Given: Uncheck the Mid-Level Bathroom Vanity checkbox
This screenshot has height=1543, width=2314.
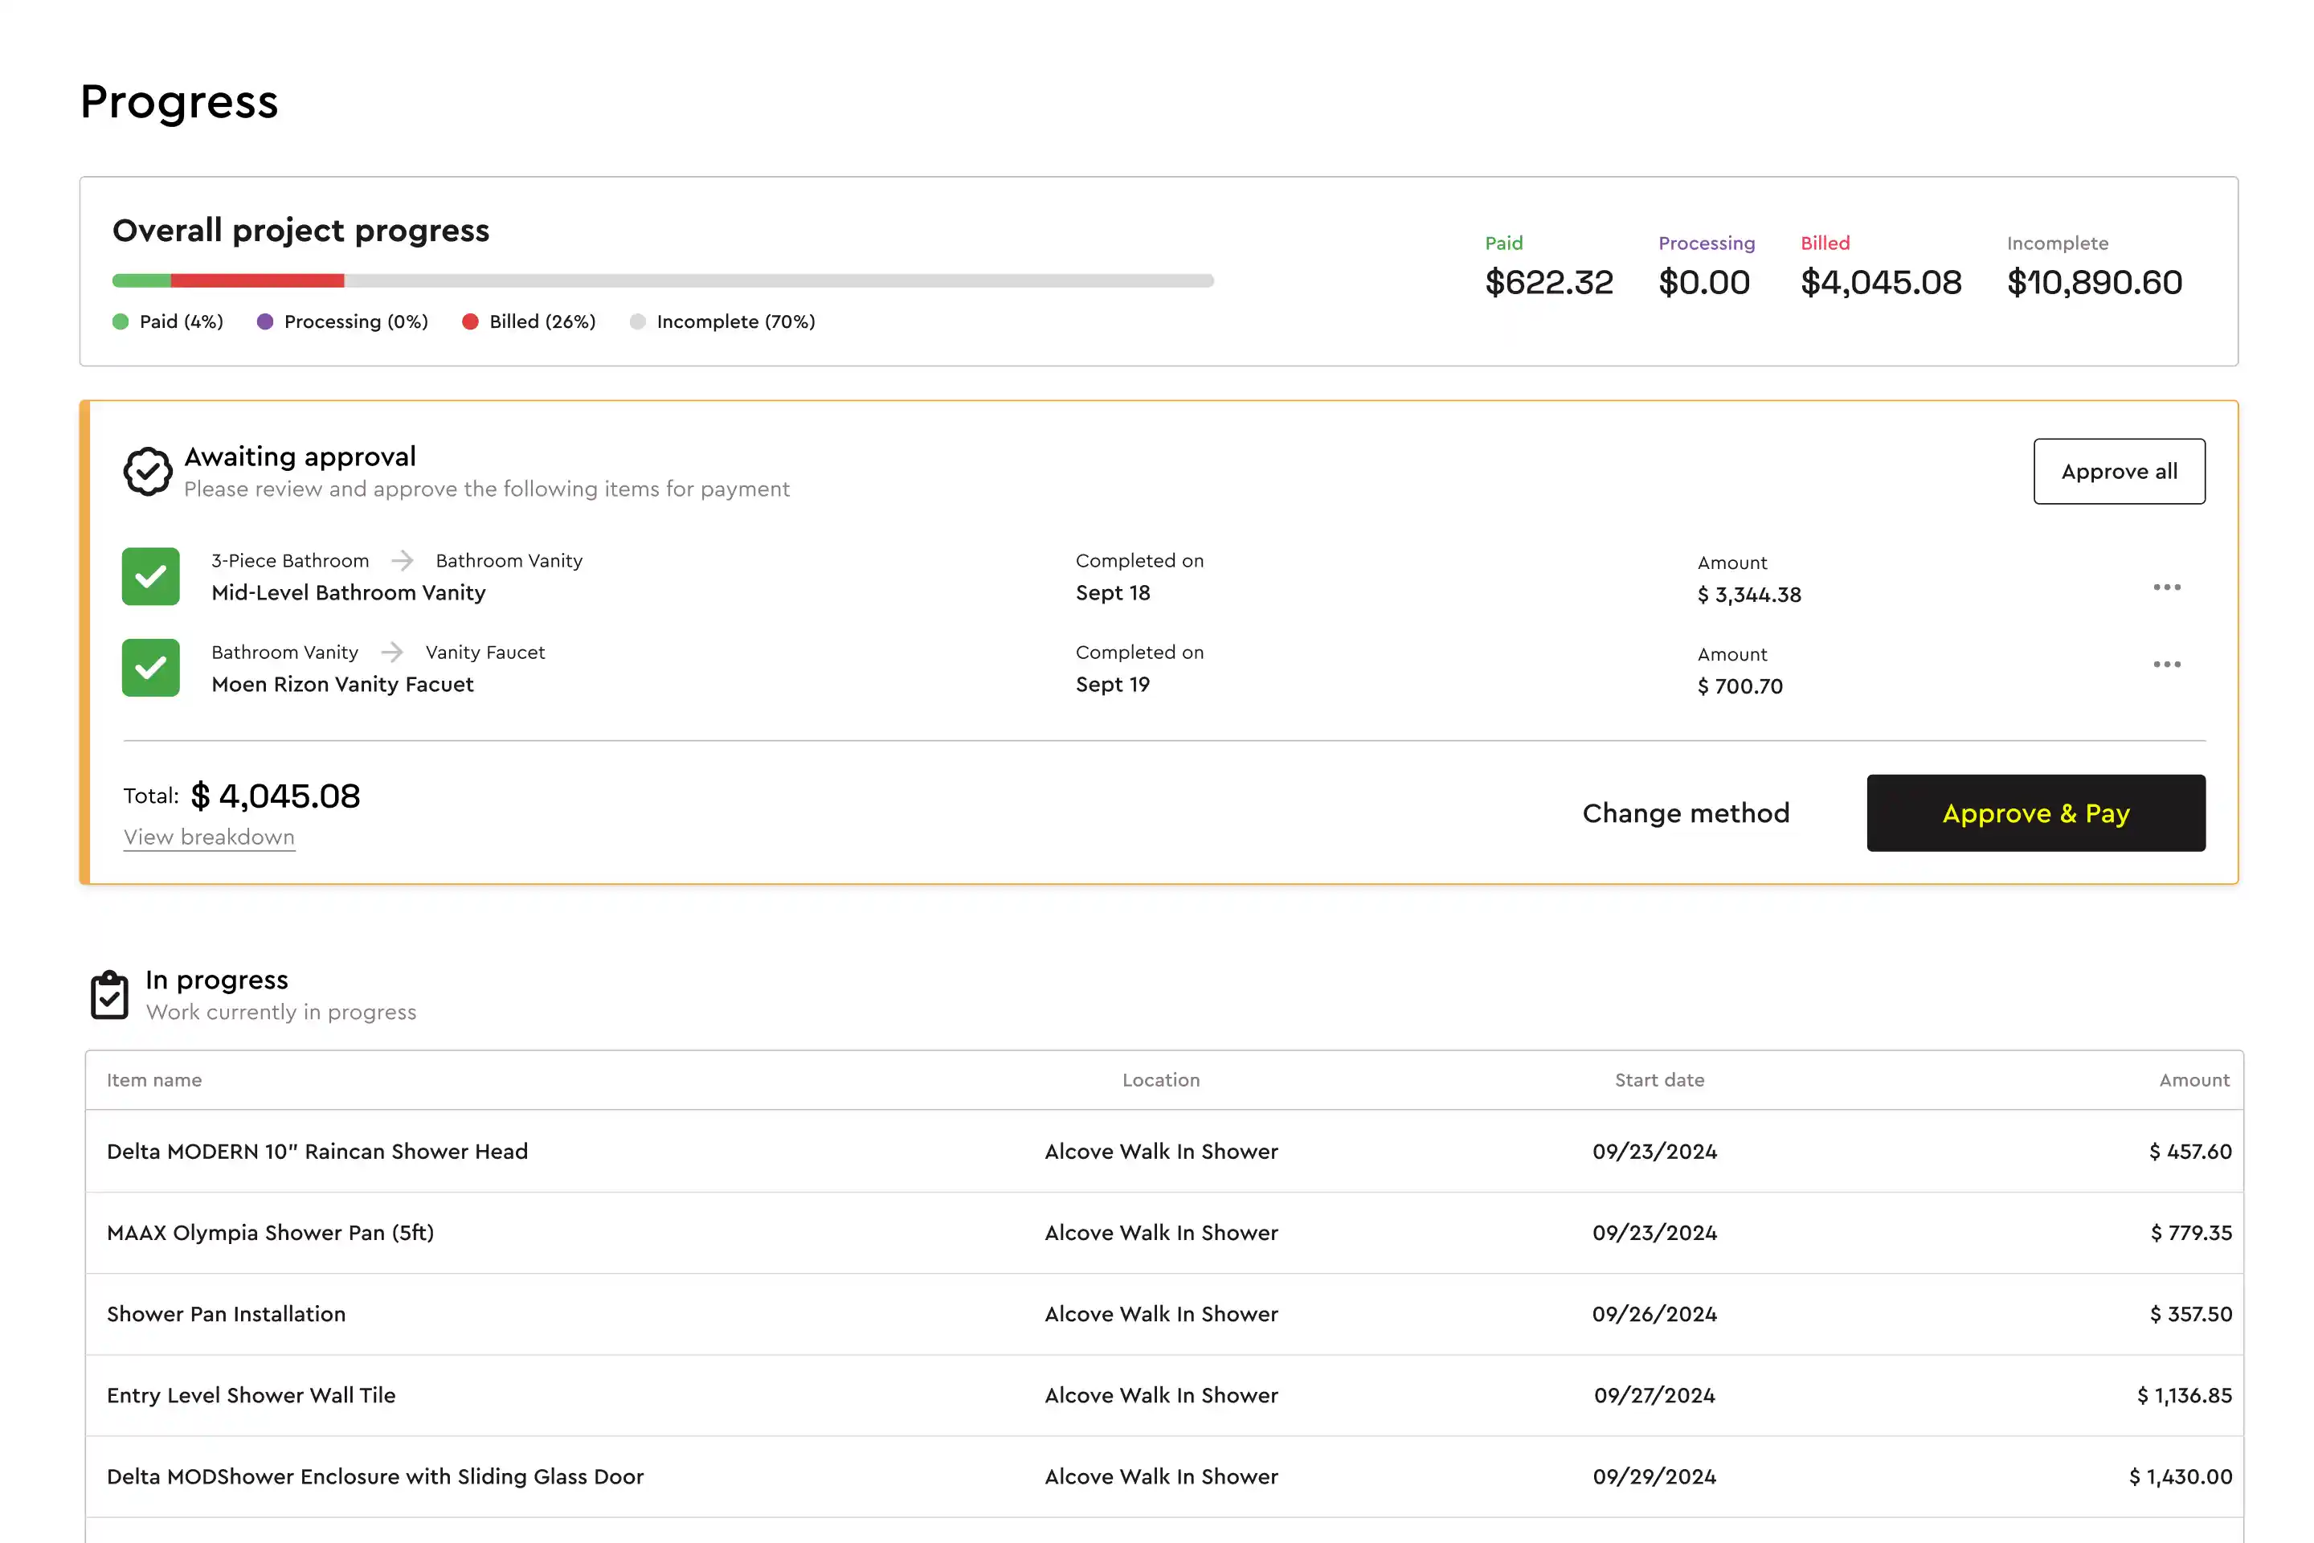Looking at the screenshot, I should pos(150,577).
